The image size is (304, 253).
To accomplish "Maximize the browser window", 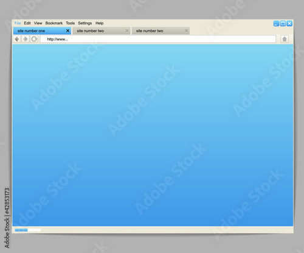I will click(283, 23).
